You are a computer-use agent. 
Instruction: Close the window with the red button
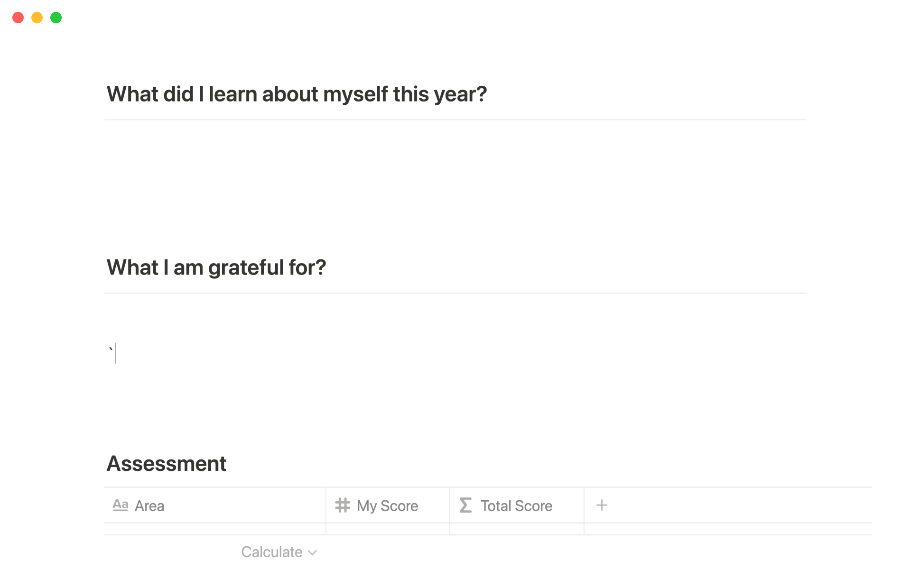[x=18, y=18]
